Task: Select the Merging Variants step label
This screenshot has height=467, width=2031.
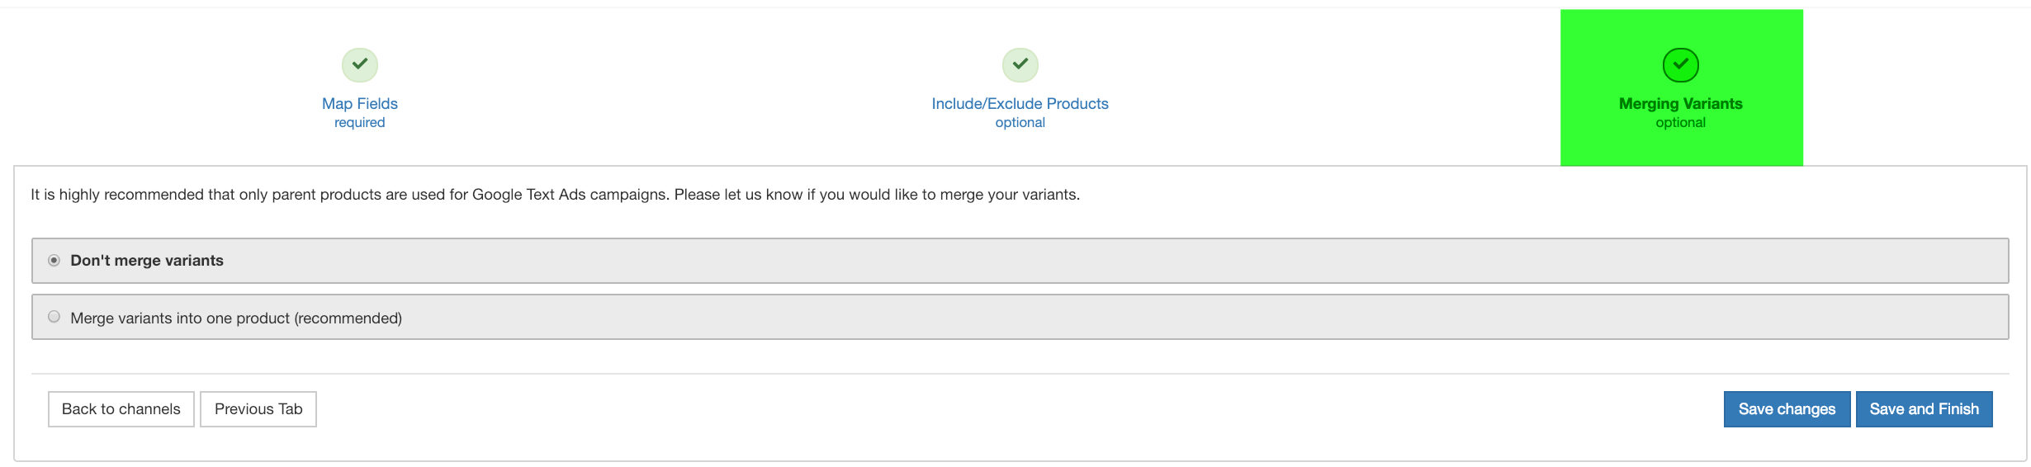Action: click(1680, 104)
